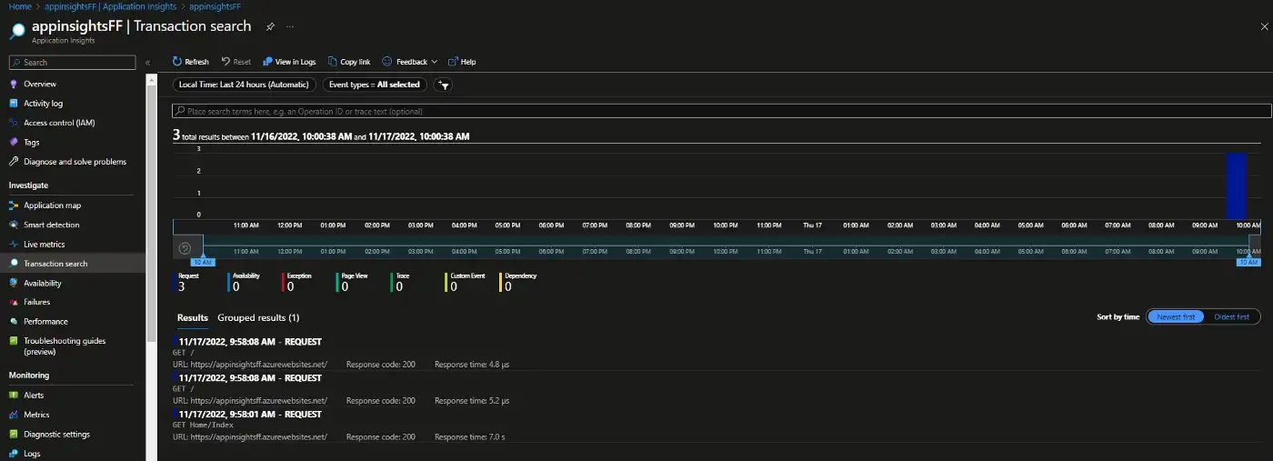Select the Access control (IAM) icon

coord(14,123)
